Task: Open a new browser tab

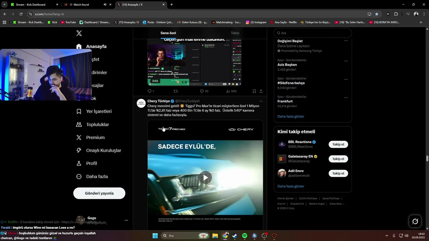Action: point(172,5)
